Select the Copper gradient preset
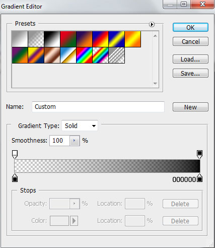Viewport: 215px width, 248px height. 52,55
